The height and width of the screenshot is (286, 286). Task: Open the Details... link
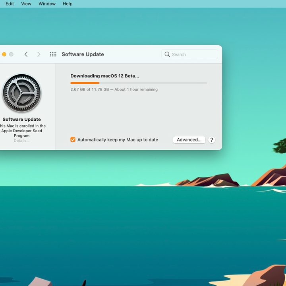tap(21, 141)
